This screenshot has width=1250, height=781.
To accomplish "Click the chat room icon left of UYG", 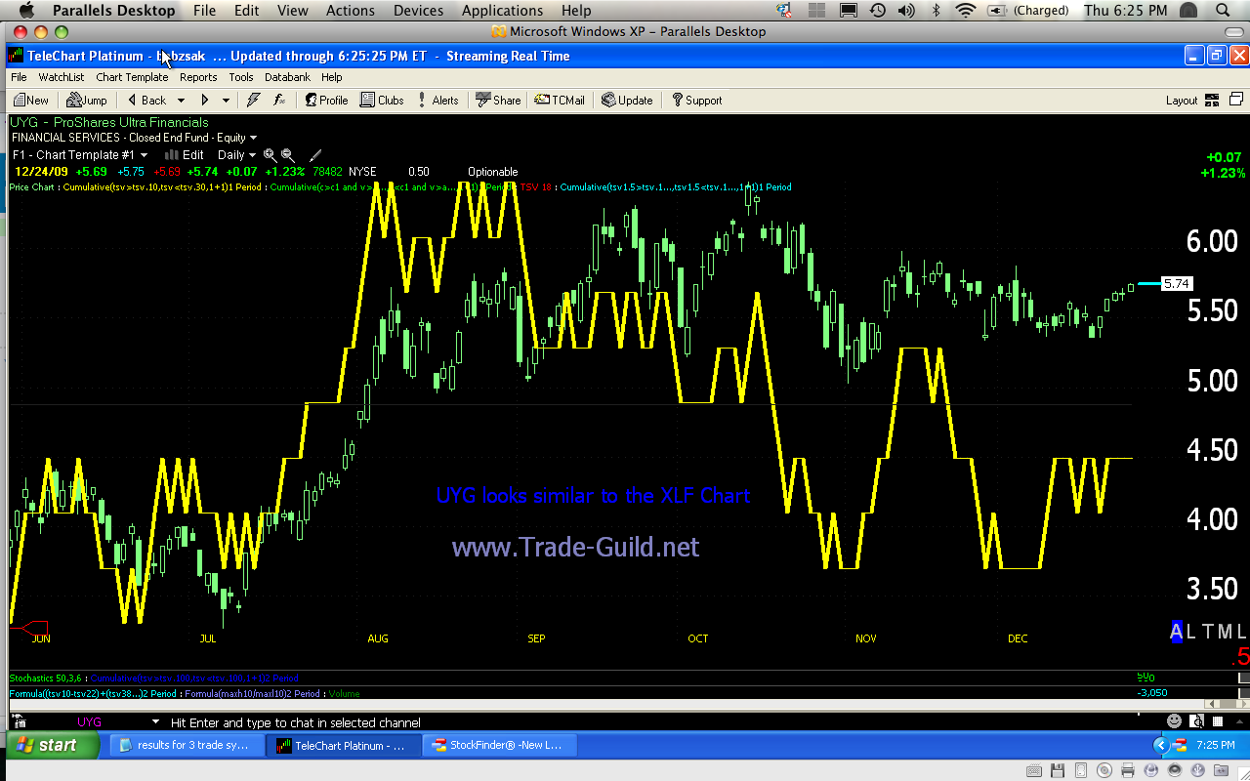I will pyautogui.click(x=17, y=722).
